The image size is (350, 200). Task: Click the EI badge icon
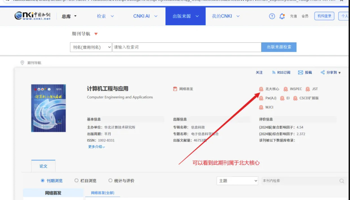tap(282, 98)
